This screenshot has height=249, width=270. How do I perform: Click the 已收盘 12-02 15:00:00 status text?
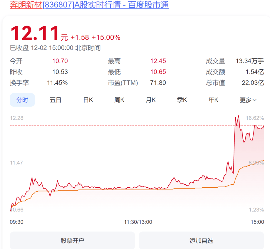pos(55,48)
